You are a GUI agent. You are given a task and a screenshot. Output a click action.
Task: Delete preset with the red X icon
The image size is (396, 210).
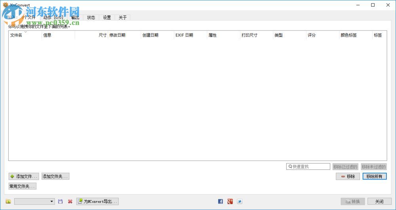click(70, 201)
